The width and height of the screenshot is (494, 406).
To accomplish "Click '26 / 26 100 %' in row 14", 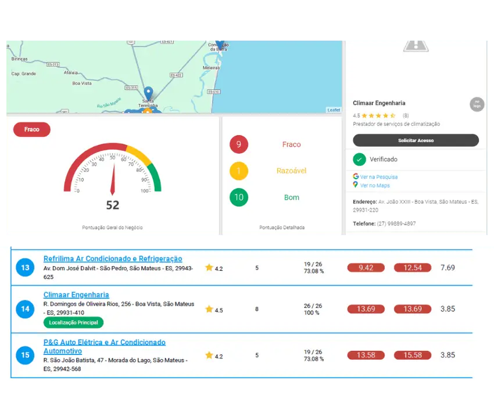I will (x=313, y=309).
